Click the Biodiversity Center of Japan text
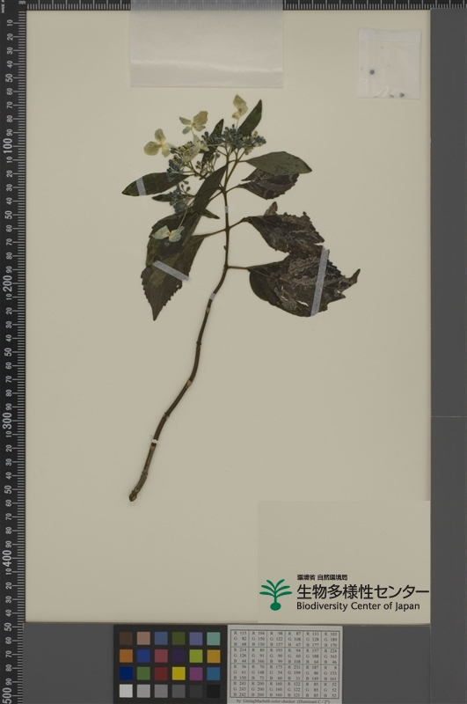This screenshot has height=704, width=467. (358, 606)
